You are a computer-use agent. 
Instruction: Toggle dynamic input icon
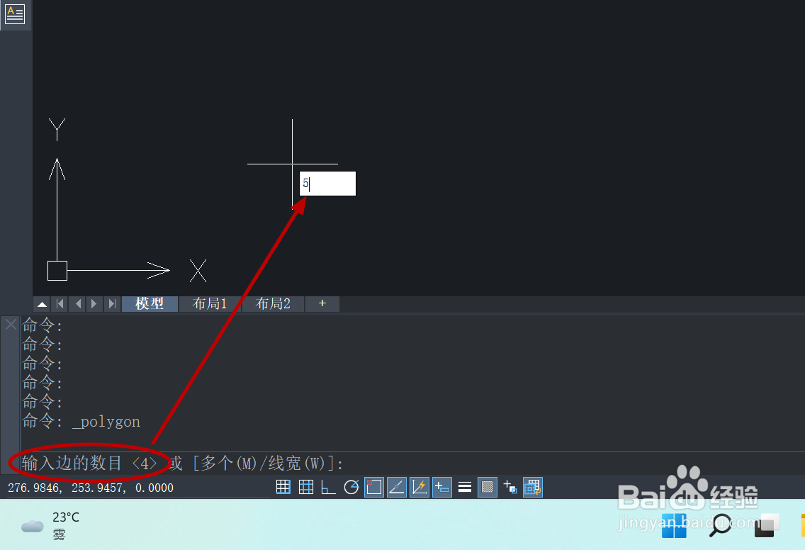coord(442,487)
